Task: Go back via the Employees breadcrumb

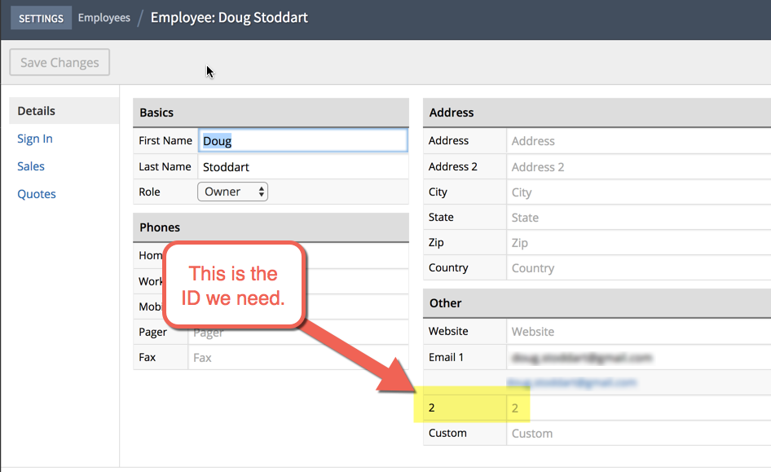Action: click(104, 16)
